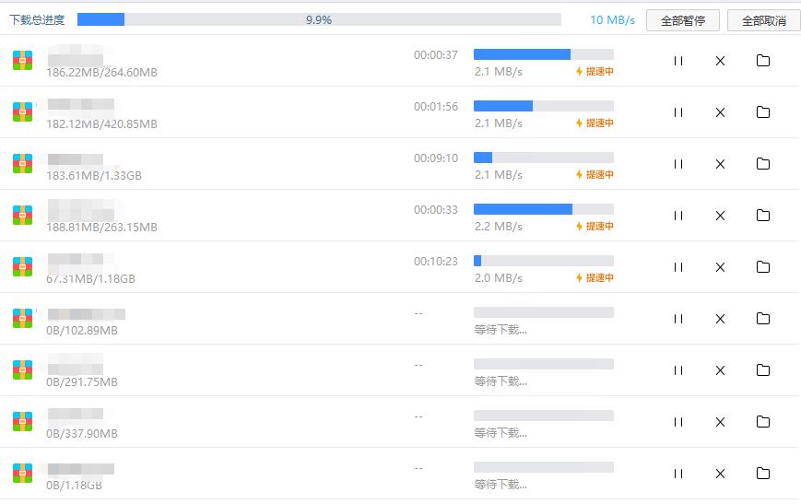Select the archive icon of the 337.90MB file

[23, 422]
